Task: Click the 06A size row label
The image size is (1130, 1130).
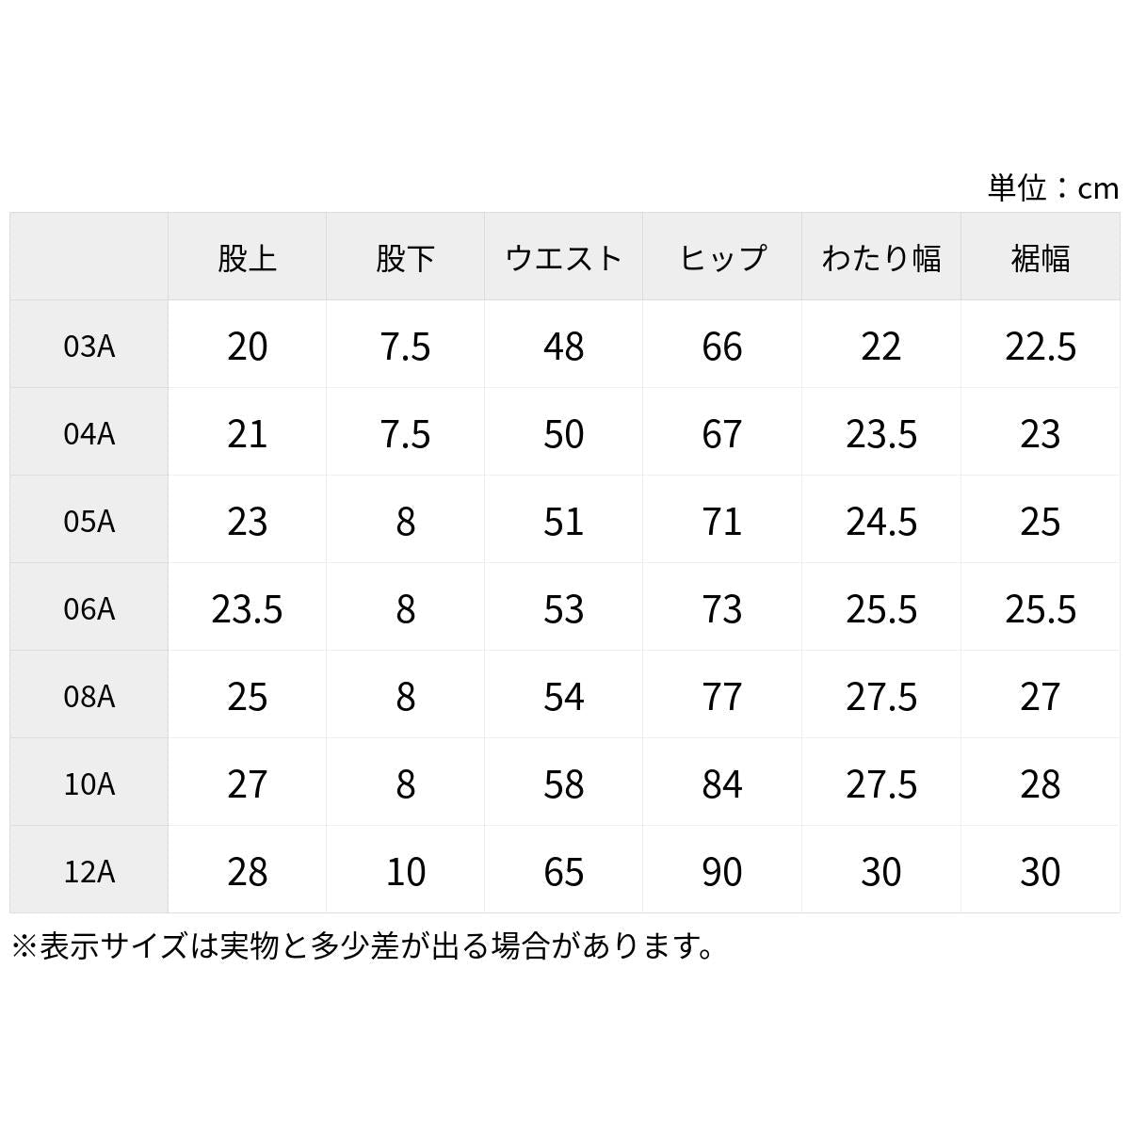Action: point(89,607)
